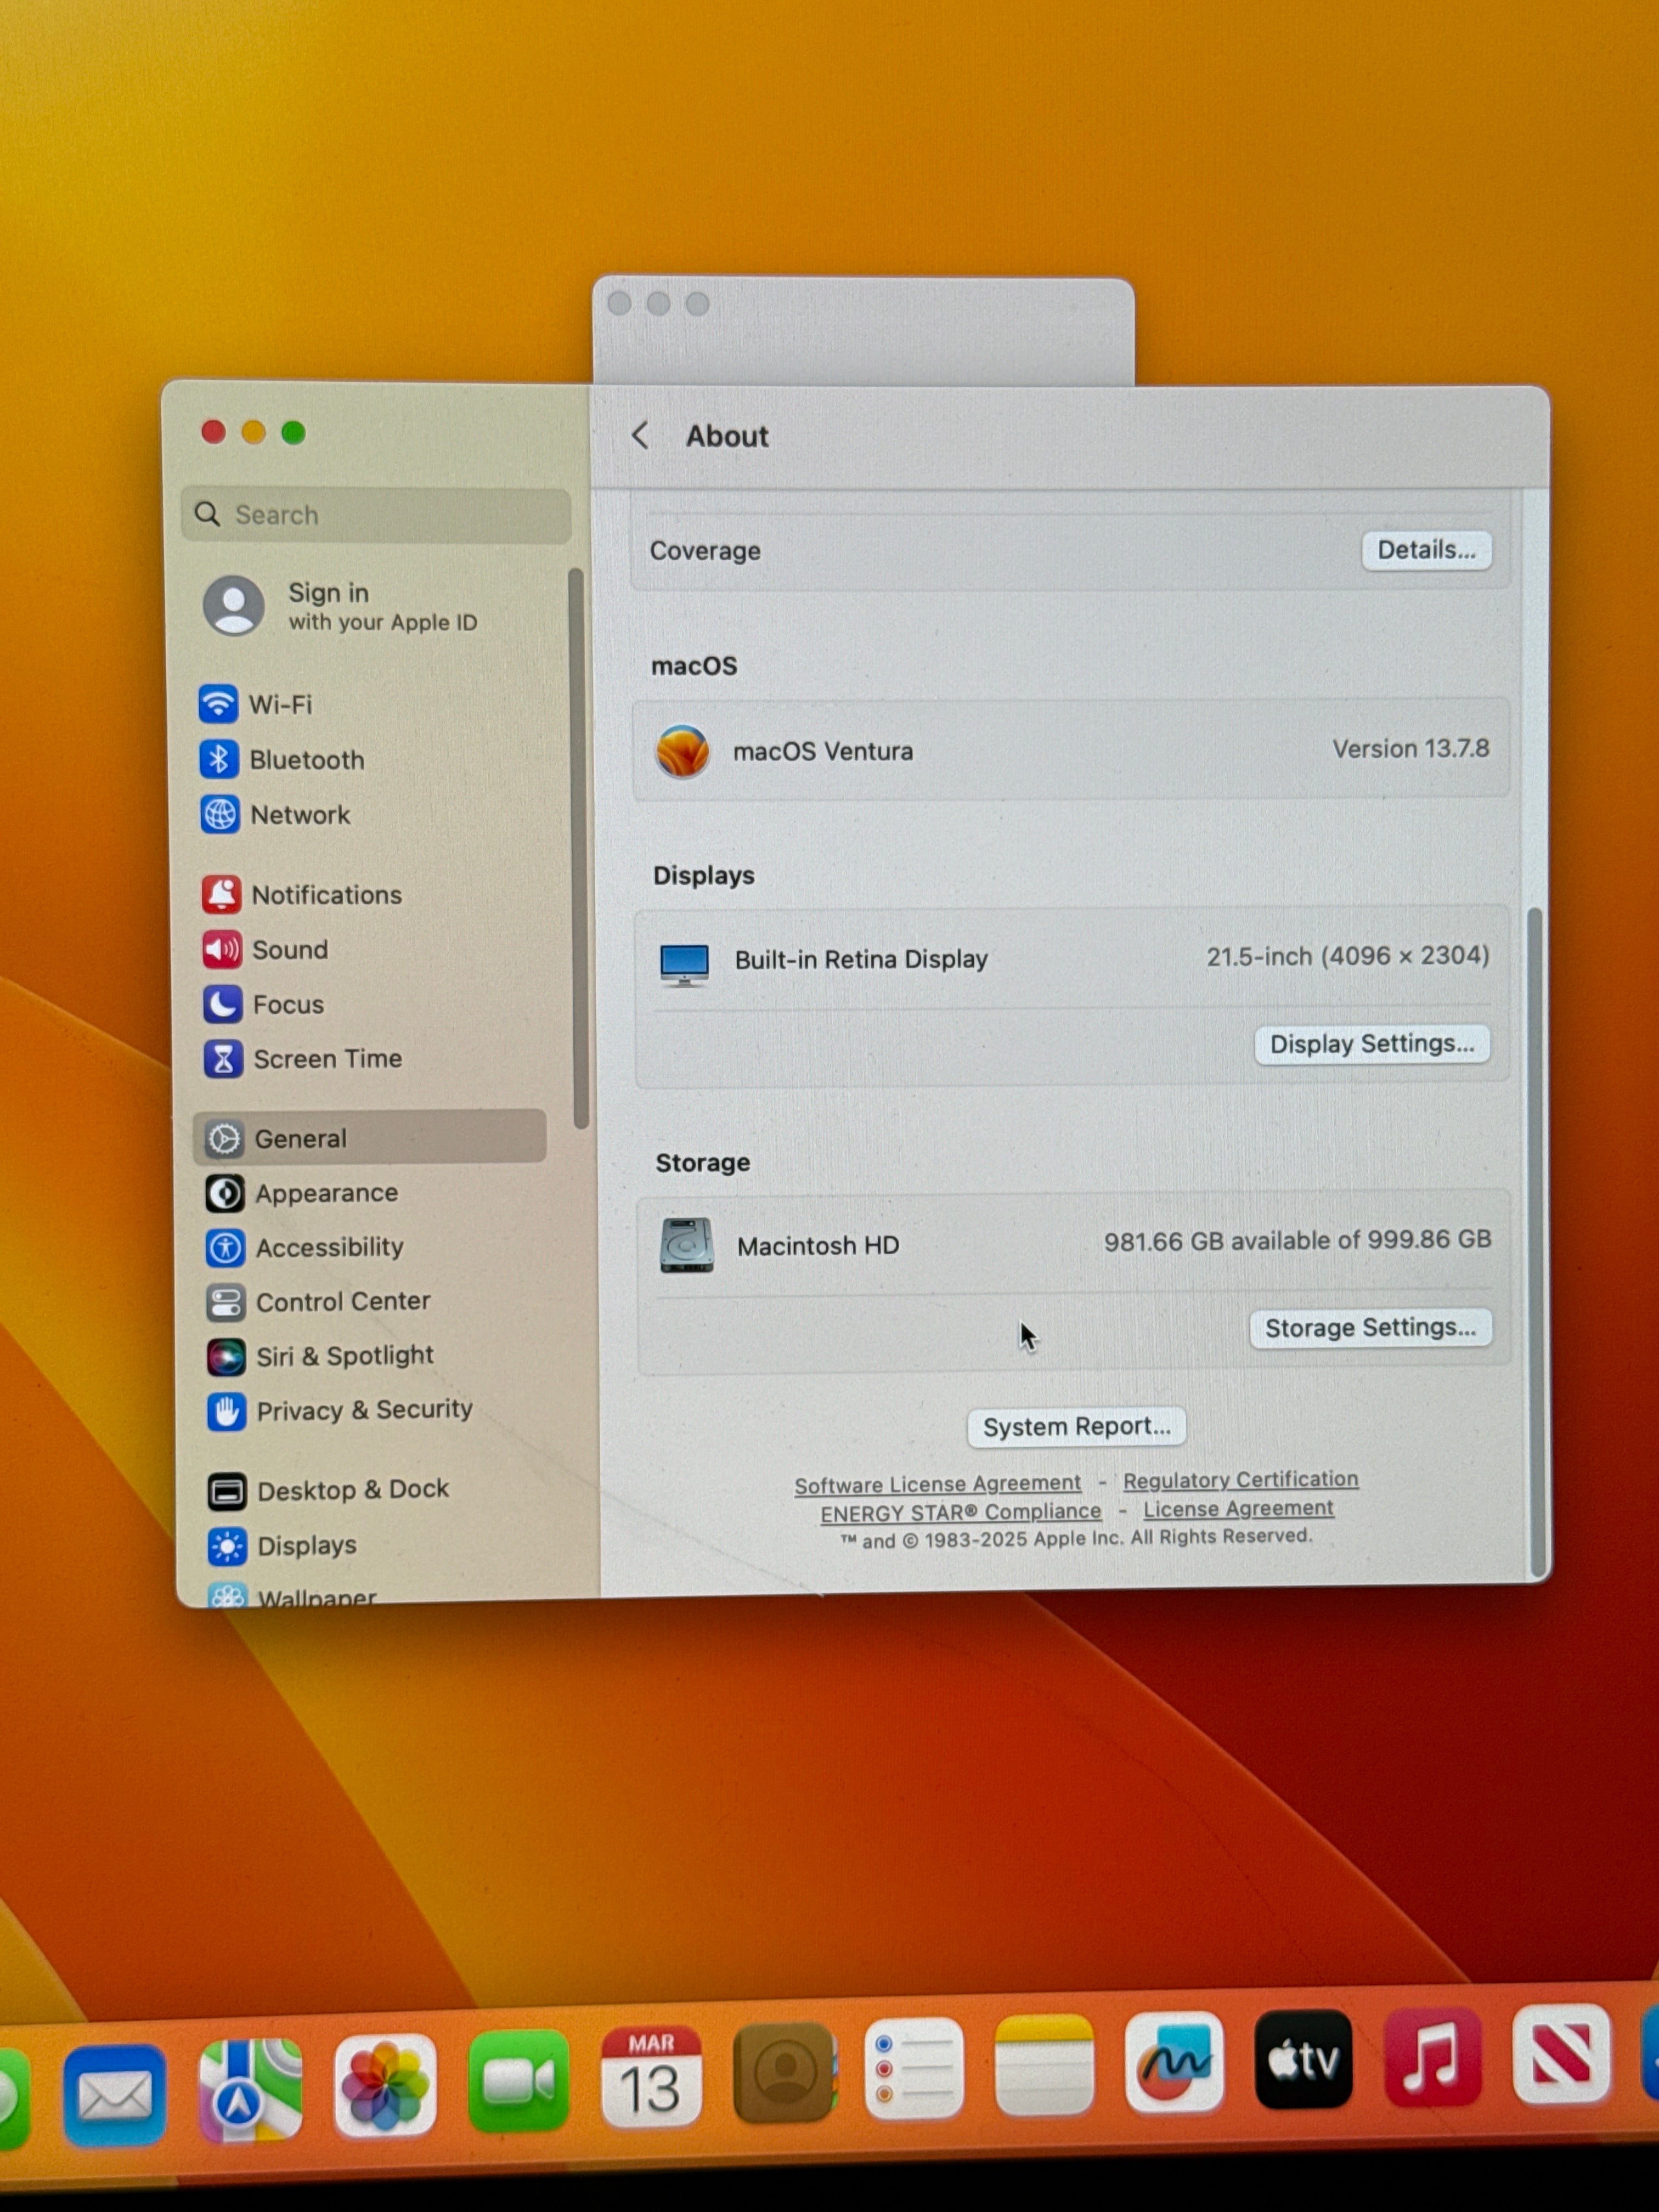The image size is (1659, 2212).
Task: Open Notes from the Dock
Action: [1045, 2065]
